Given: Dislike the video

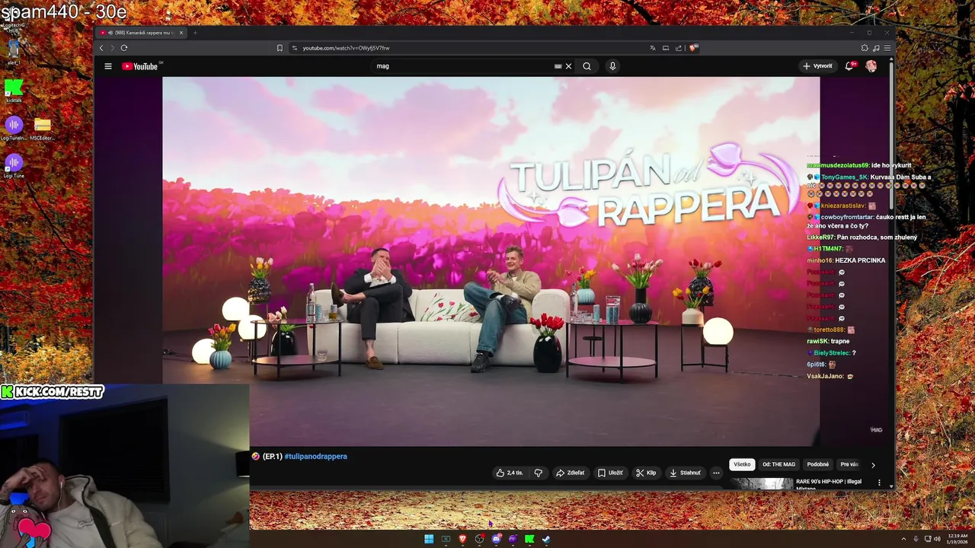Looking at the screenshot, I should coord(539,473).
